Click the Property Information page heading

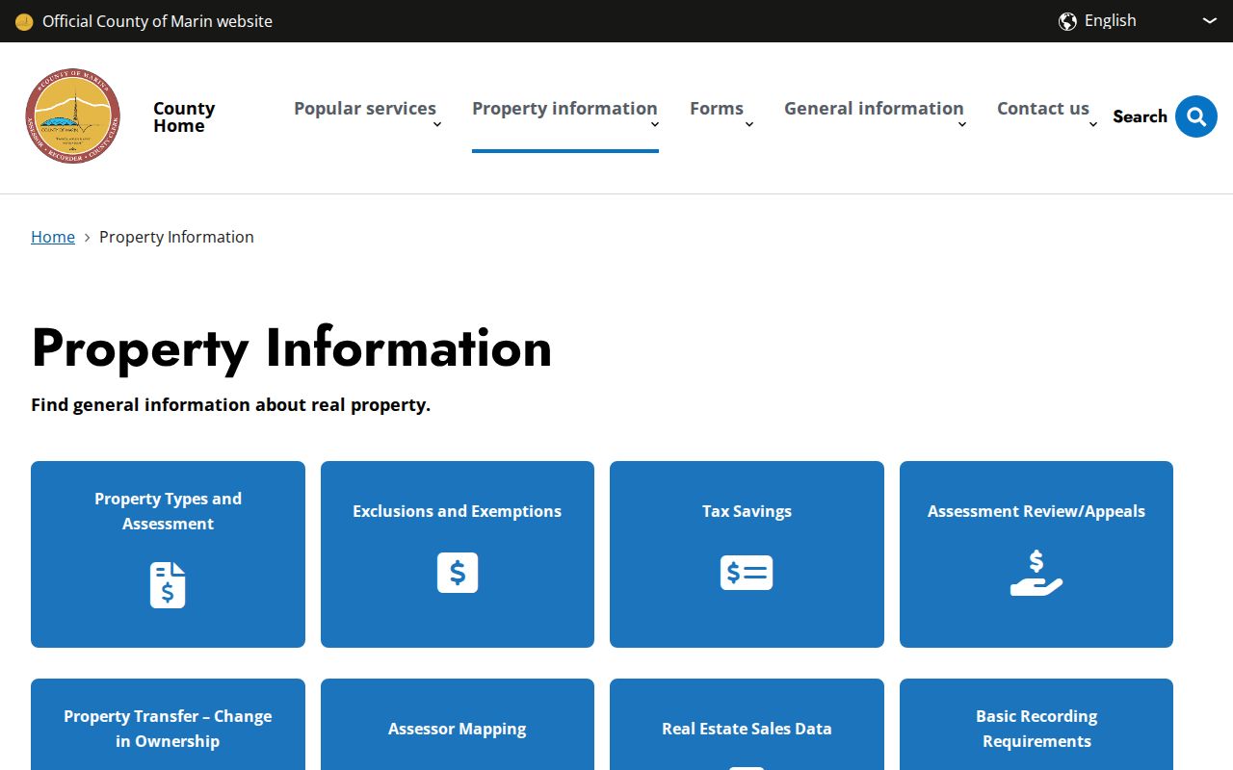[x=292, y=348]
